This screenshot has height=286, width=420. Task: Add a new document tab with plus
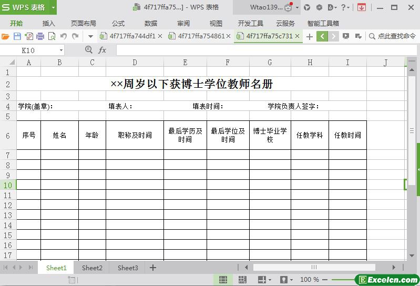[310, 36]
